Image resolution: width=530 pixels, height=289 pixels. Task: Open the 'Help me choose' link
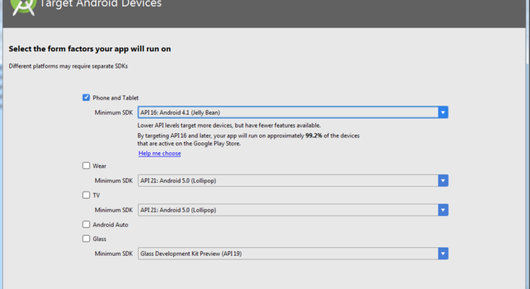click(160, 154)
